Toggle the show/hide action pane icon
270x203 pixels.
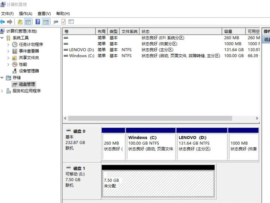pyautogui.click(x=46, y=22)
